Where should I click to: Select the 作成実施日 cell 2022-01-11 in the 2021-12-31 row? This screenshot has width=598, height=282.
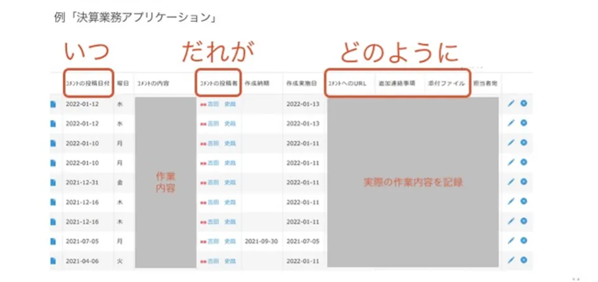303,183
